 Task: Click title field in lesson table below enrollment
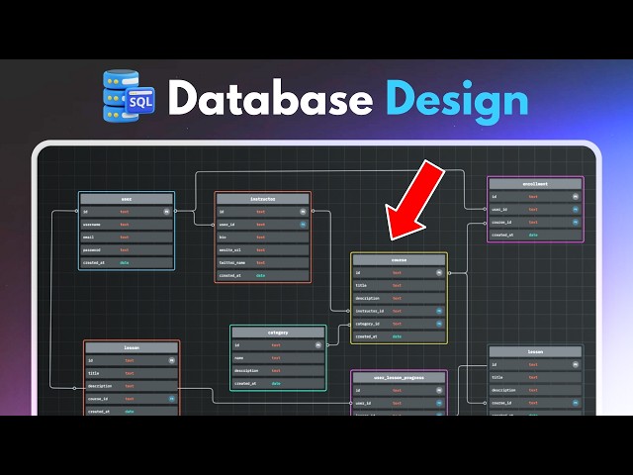tap(535, 377)
